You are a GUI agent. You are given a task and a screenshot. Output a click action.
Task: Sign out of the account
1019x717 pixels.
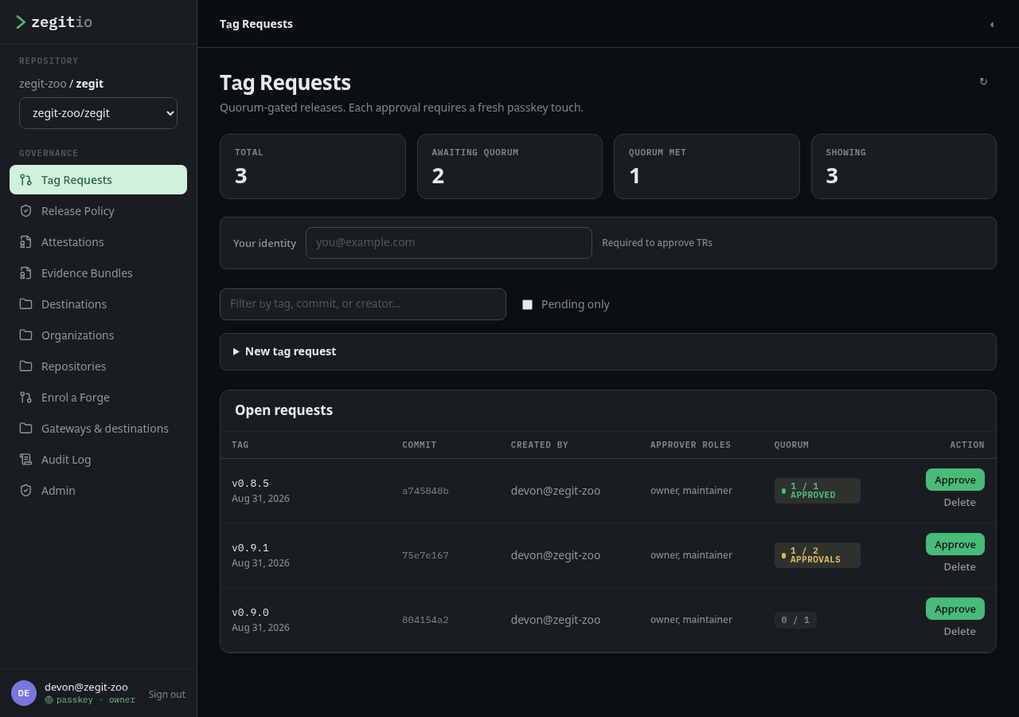[166, 694]
